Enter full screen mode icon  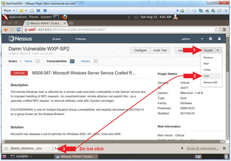click(38, 11)
